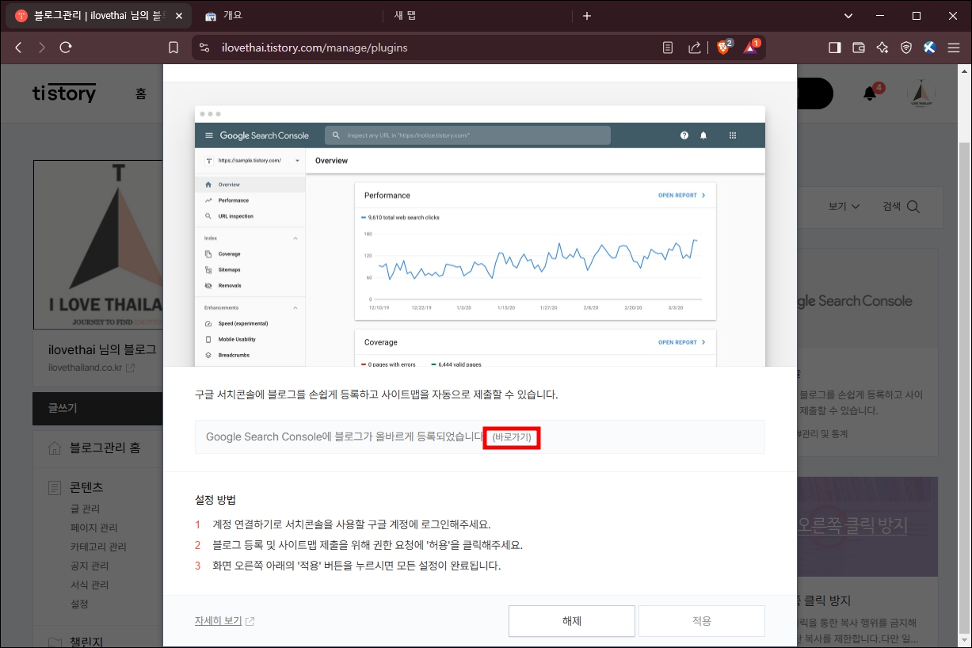Click the tistory logo

pos(64,93)
